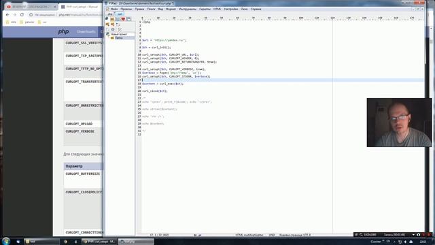This screenshot has height=245, width=435.
Task: Open the Справка menu in PSPad
Action: pyautogui.click(x=256, y=9)
